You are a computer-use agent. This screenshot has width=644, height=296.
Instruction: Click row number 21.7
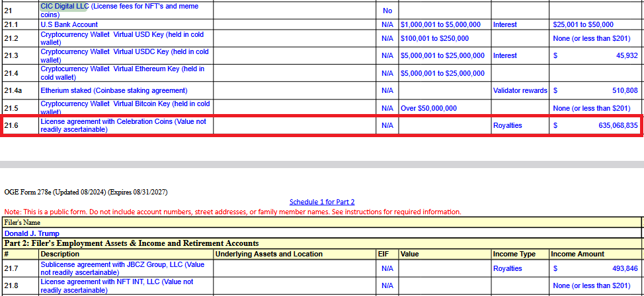pyautogui.click(x=11, y=268)
